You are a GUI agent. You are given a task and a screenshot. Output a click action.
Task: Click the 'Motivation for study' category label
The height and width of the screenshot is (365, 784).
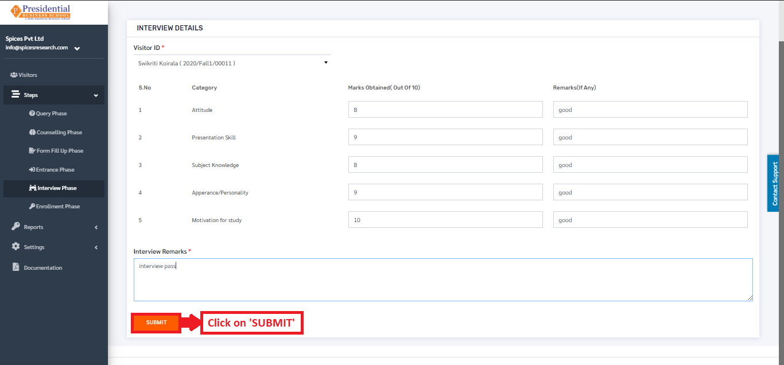coord(217,220)
